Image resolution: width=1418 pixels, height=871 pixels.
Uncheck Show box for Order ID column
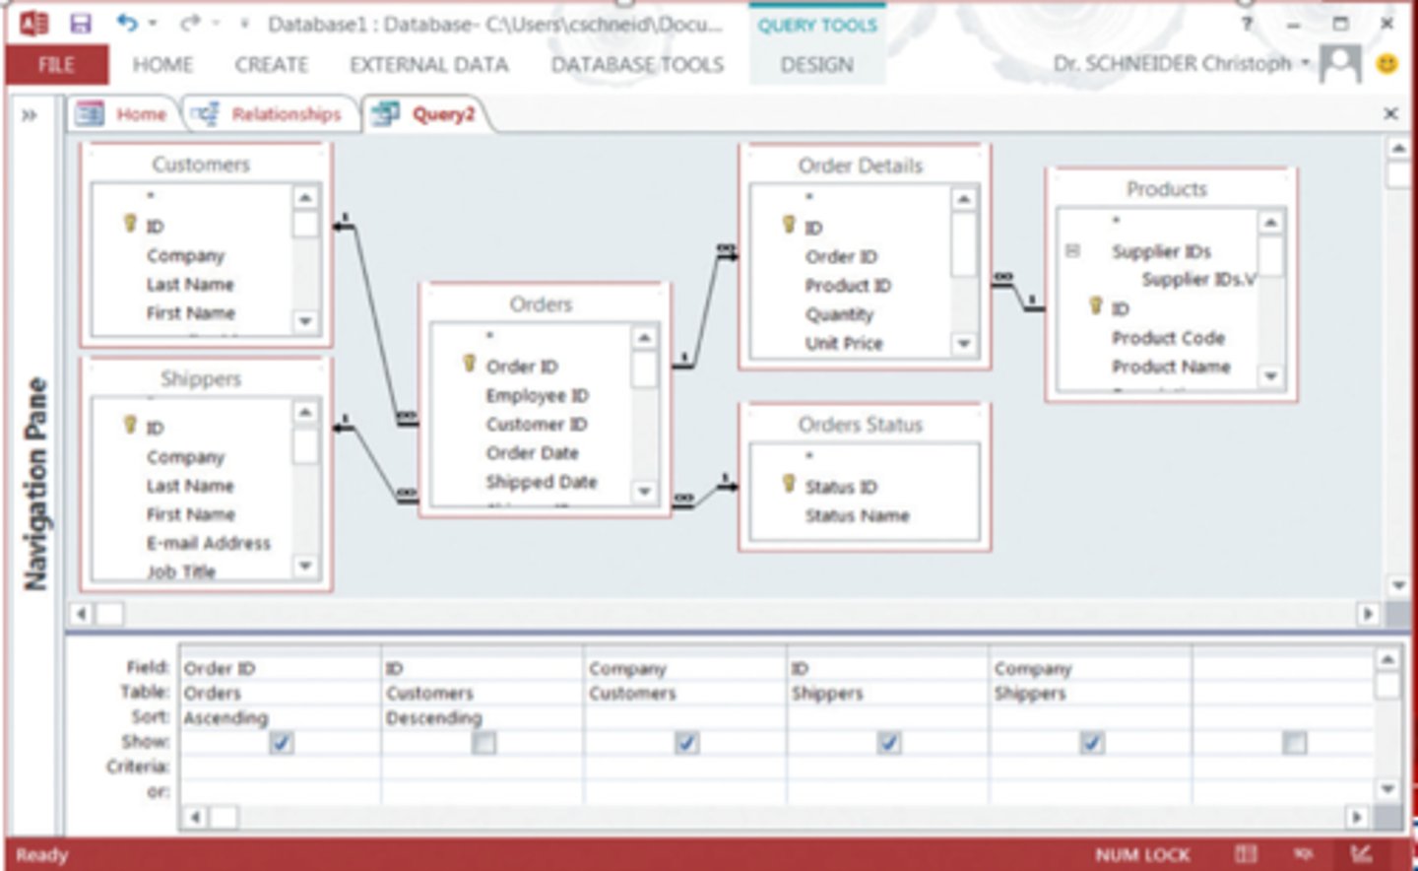(281, 743)
